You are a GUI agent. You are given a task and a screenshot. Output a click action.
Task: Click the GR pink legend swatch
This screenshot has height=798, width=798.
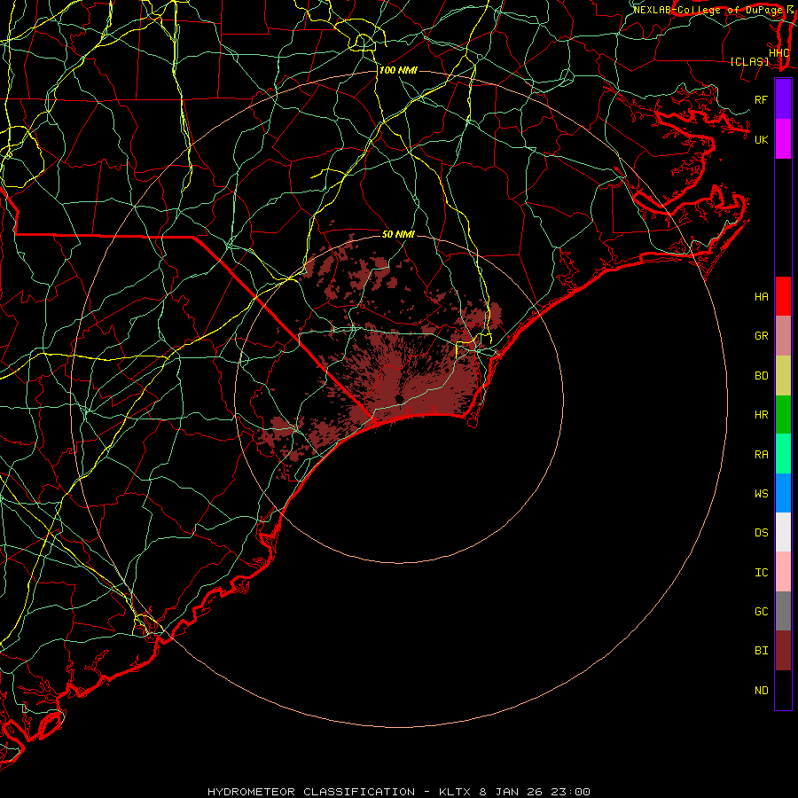point(783,336)
